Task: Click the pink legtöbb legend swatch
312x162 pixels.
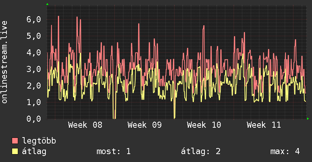Action: (x=15, y=141)
